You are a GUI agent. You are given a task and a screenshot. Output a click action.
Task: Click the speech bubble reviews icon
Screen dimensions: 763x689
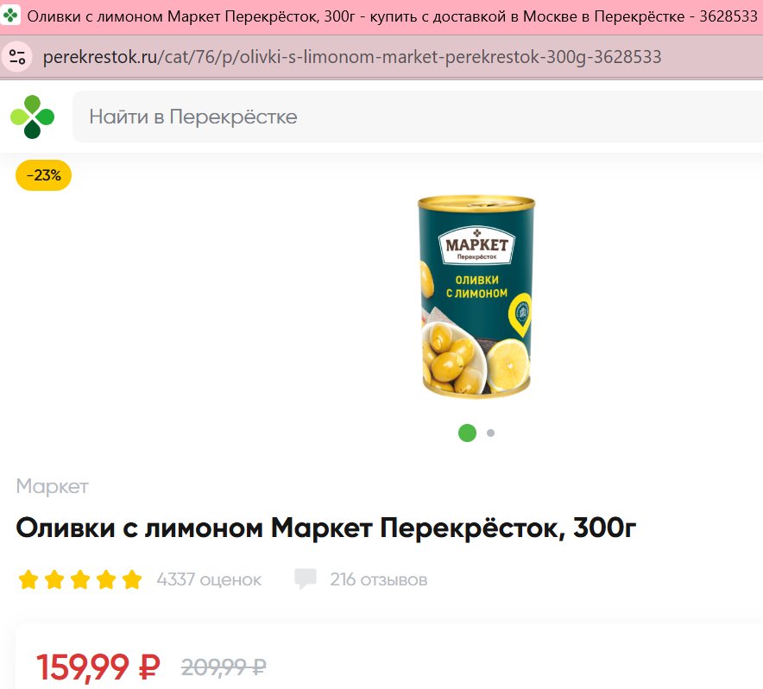(x=306, y=579)
